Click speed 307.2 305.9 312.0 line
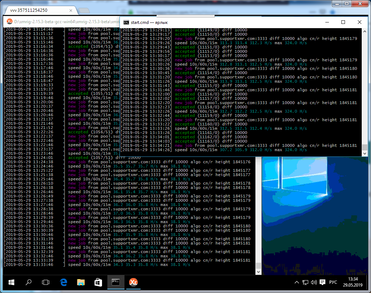Screen dimensions: 371x293 coord(213,150)
